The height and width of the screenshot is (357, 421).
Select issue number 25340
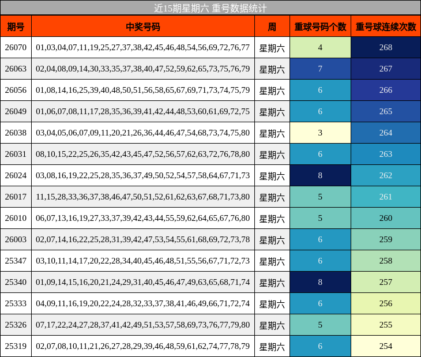16,282
